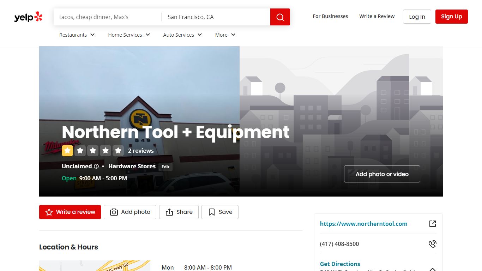
Task: Open the Get Directions link
Action: 340,264
